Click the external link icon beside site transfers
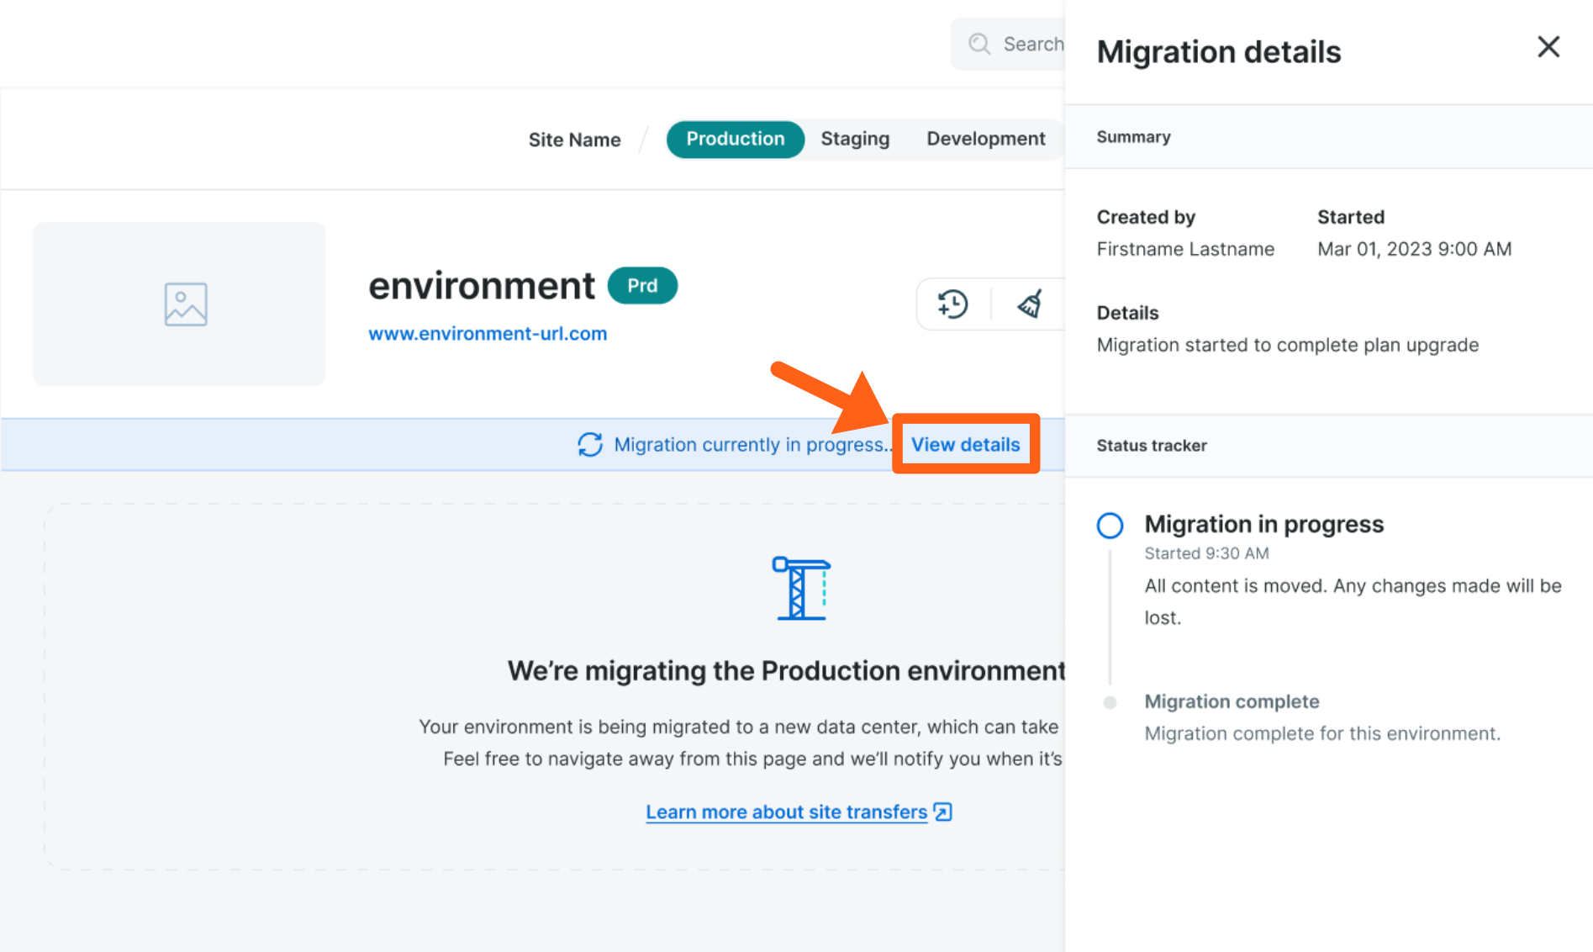Viewport: 1593px width, 952px height. click(943, 812)
